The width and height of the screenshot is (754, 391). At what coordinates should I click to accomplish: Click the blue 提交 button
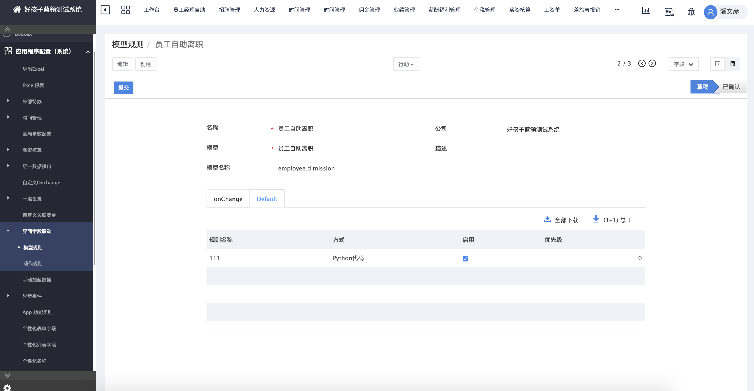(x=123, y=87)
